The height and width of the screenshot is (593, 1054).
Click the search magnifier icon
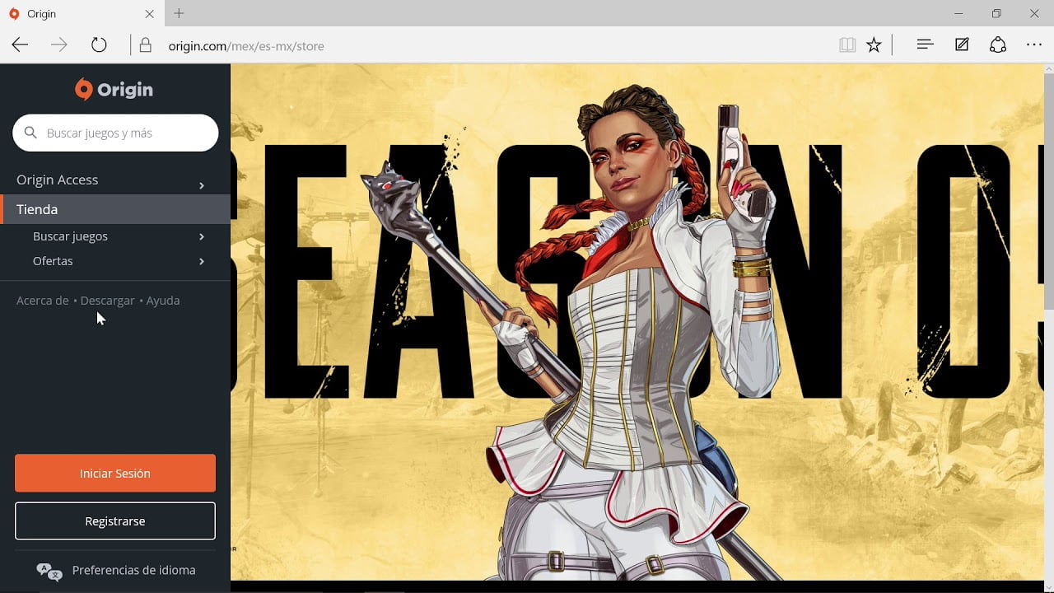pos(30,133)
